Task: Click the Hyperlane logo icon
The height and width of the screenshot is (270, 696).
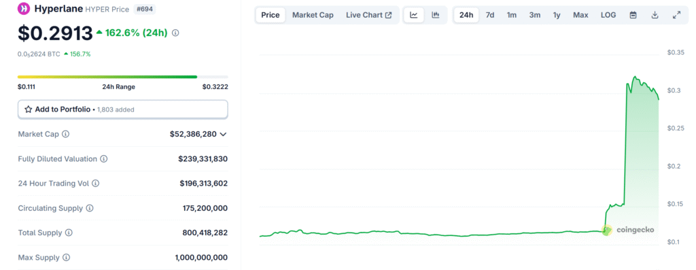Action: click(24, 8)
